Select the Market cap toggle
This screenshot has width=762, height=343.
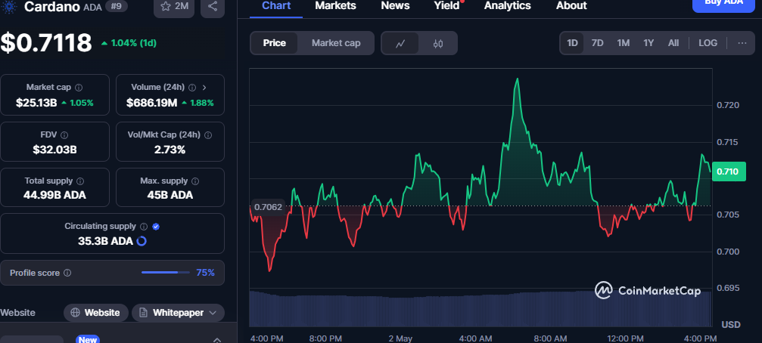click(x=336, y=43)
